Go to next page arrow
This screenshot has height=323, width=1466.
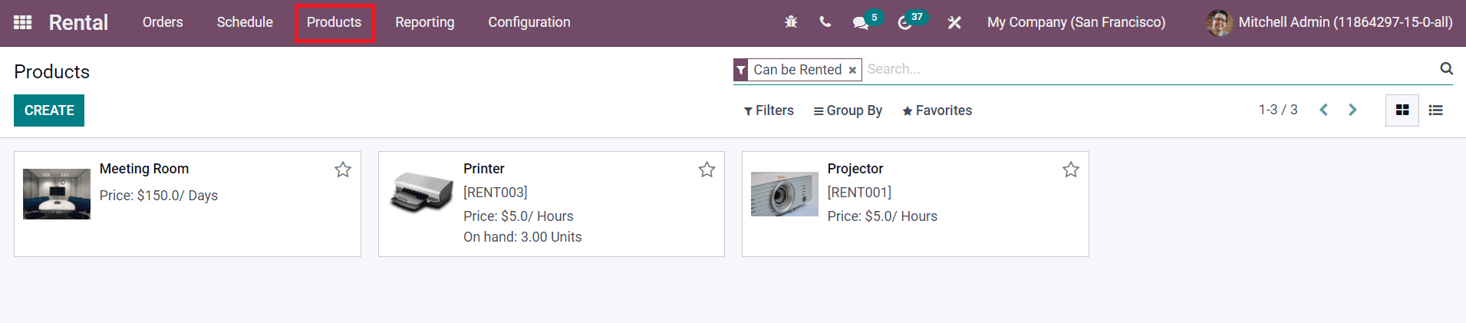coord(1352,110)
